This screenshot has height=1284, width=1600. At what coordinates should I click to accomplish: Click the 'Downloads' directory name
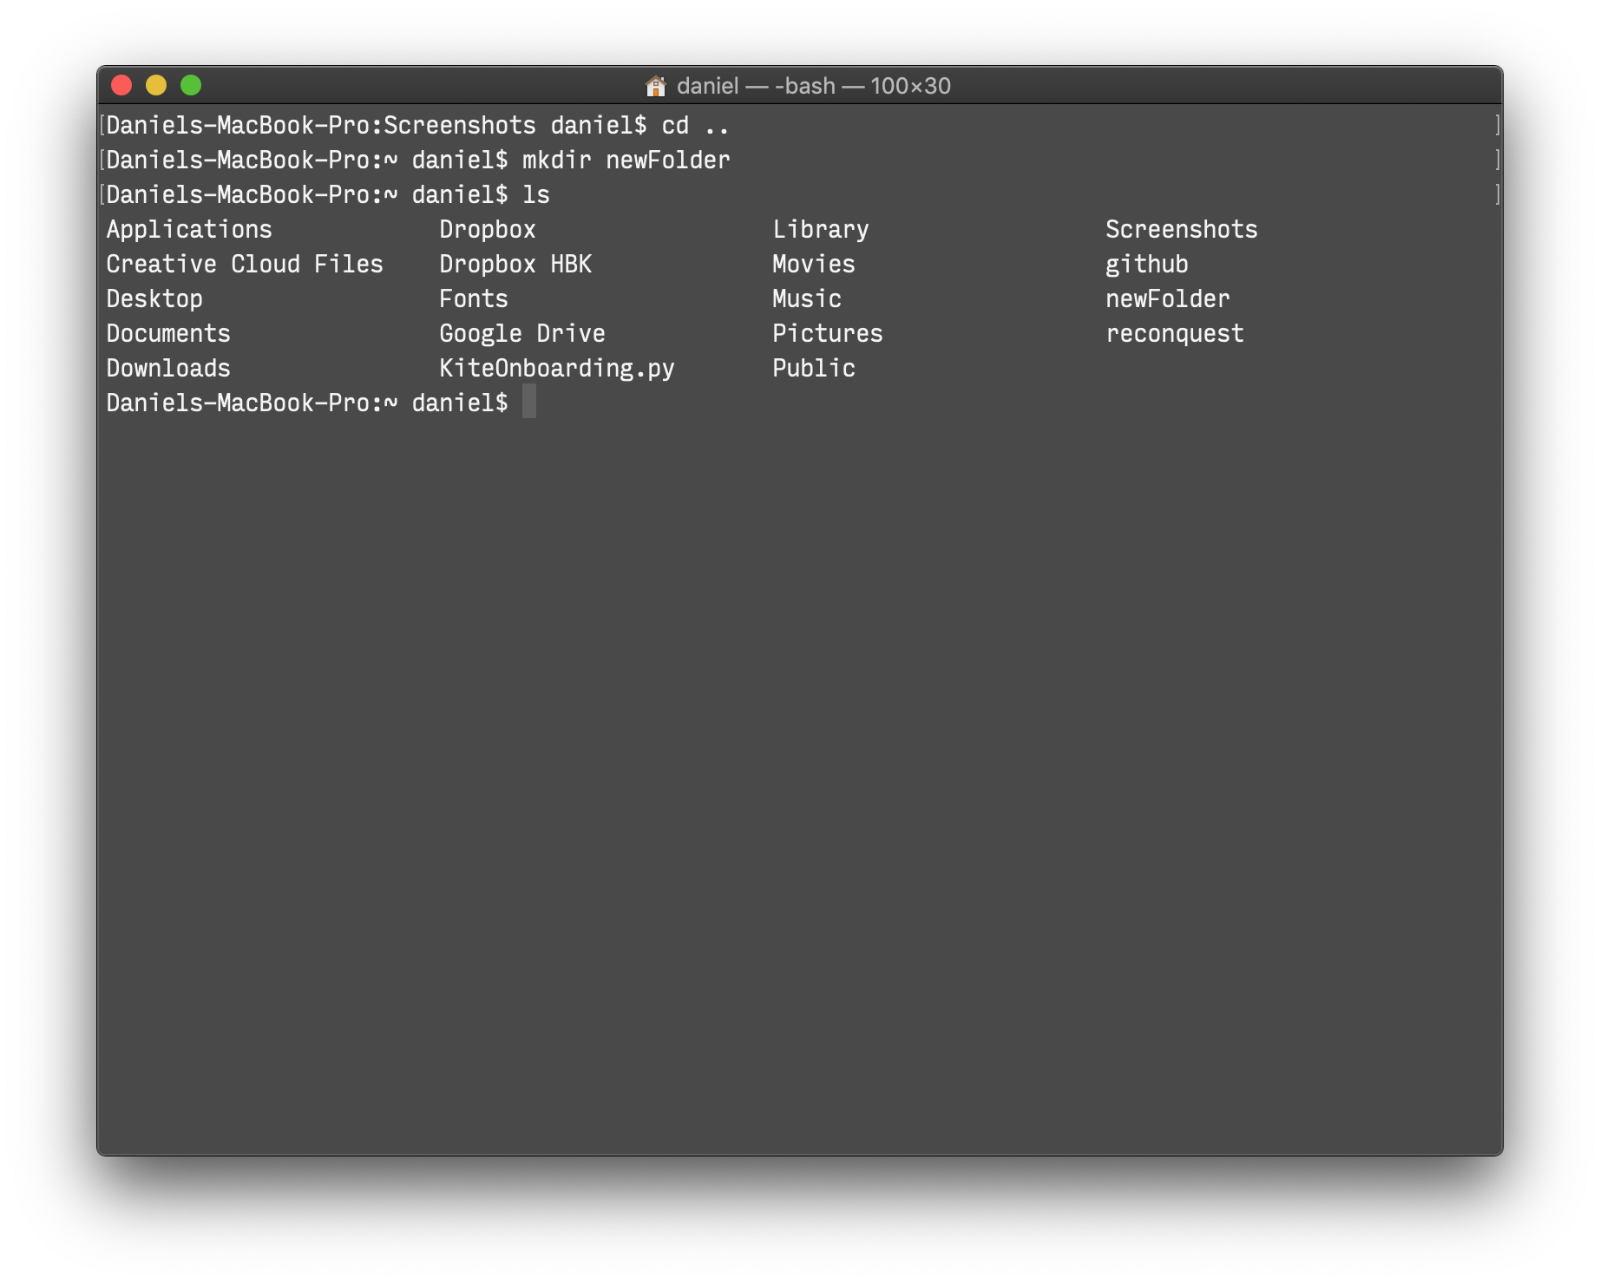click(168, 369)
